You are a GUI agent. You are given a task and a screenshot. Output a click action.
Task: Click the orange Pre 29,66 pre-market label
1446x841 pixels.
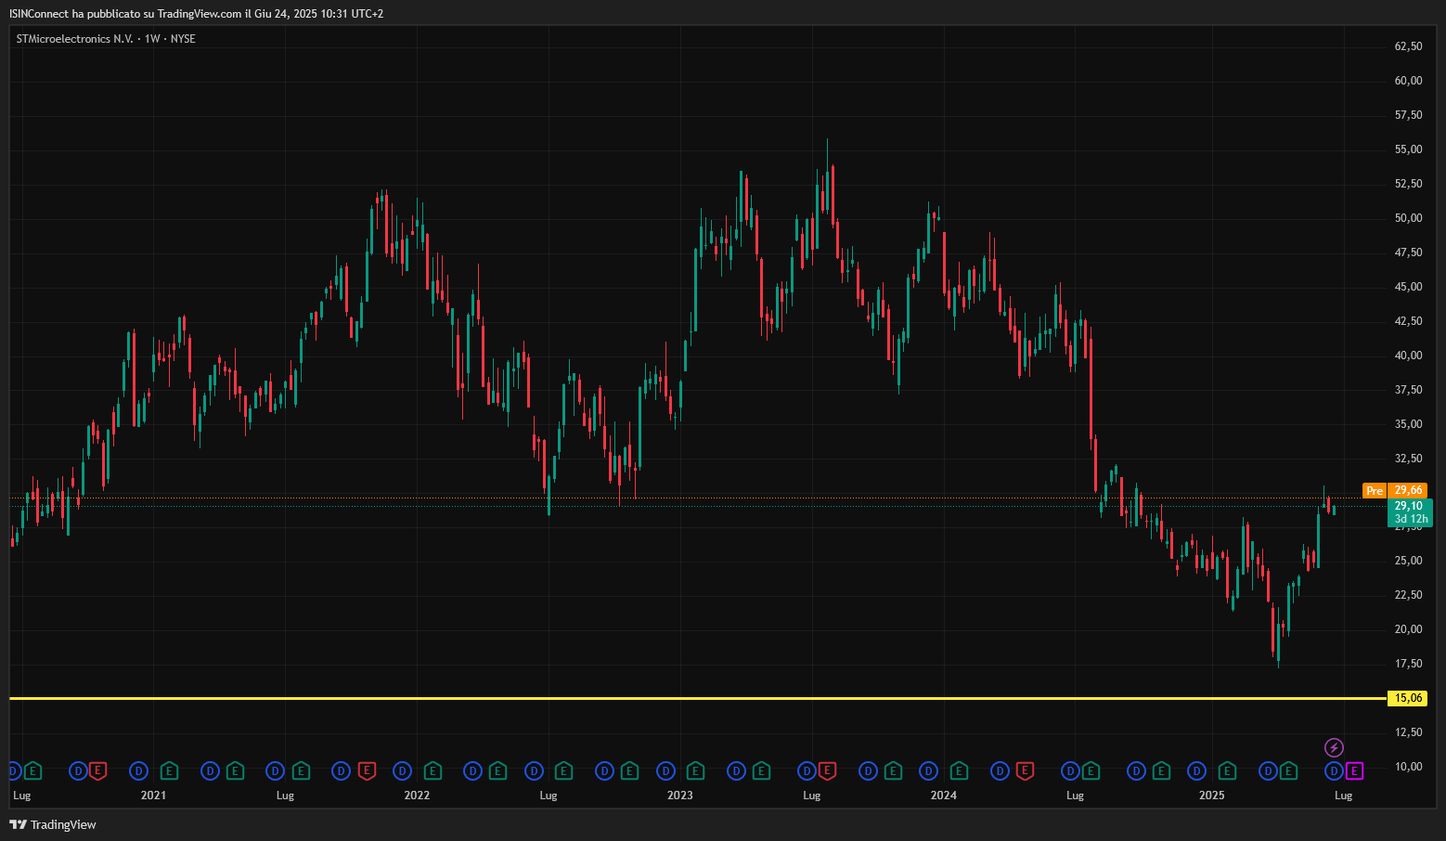pyautogui.click(x=1394, y=490)
